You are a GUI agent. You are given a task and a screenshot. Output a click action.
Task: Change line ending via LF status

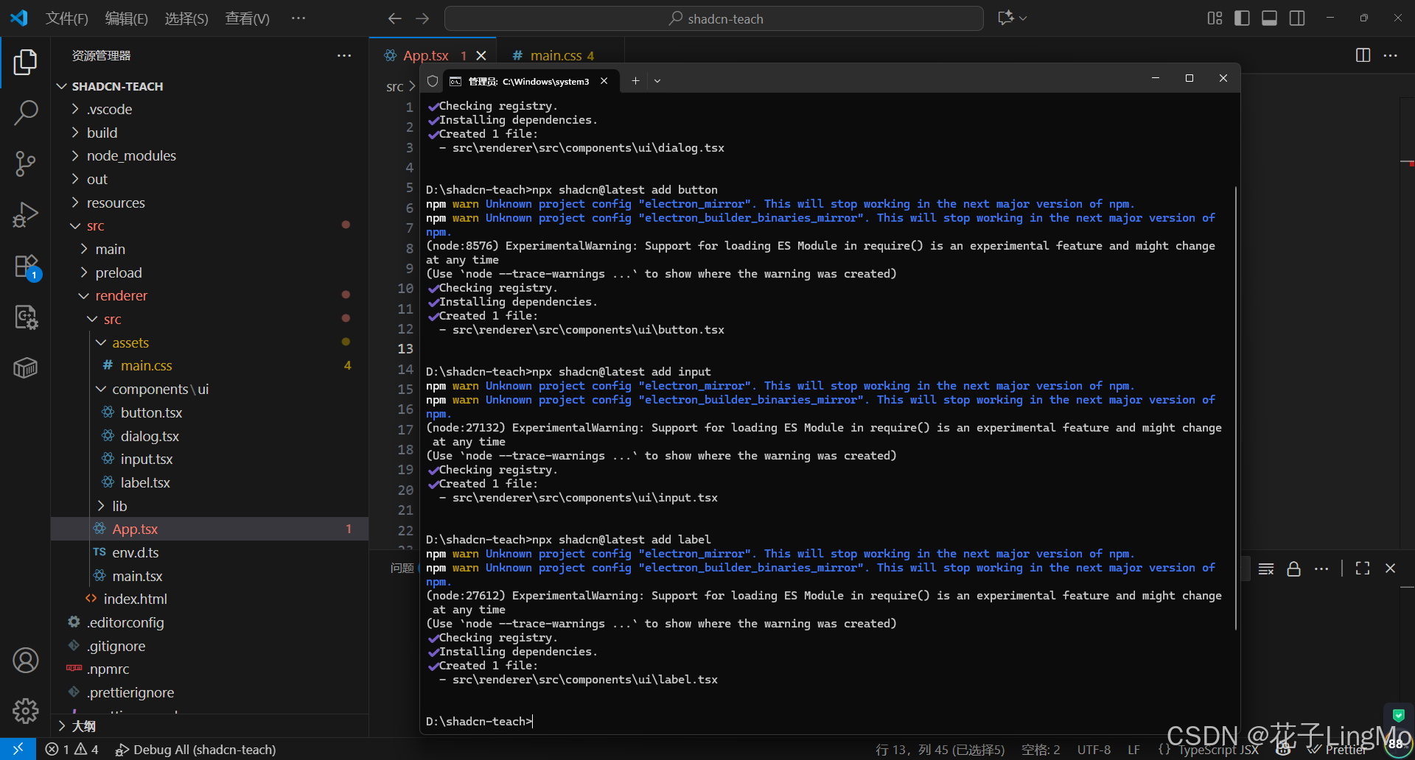pyautogui.click(x=1133, y=749)
